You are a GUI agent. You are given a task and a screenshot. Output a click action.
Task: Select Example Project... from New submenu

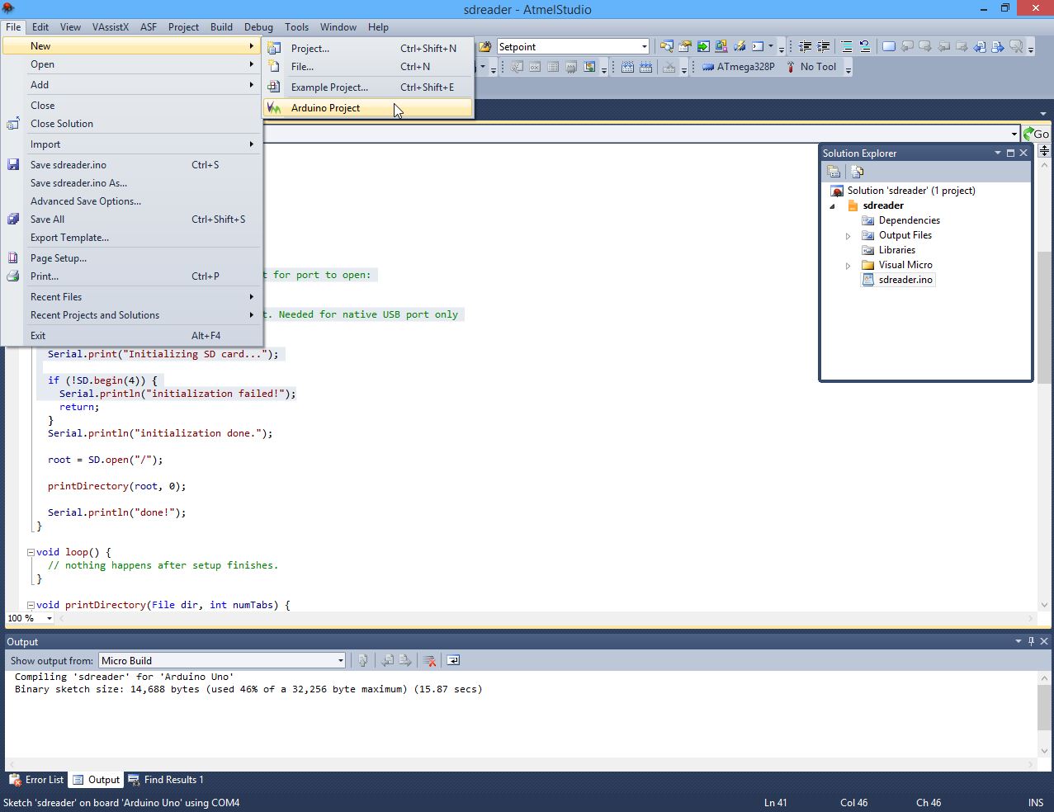pyautogui.click(x=367, y=87)
